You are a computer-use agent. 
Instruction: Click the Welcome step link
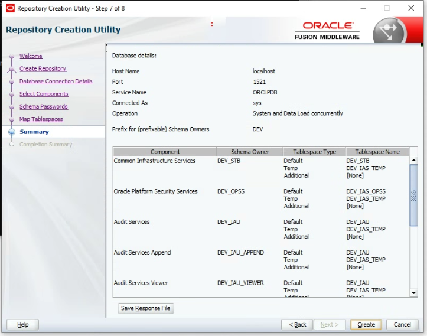(31, 56)
